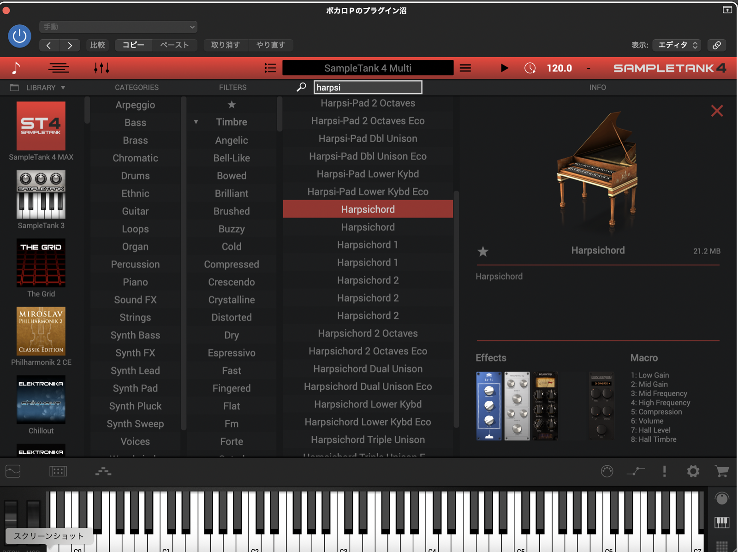The height and width of the screenshot is (552, 738).
Task: Select The Grid library
Action: pyautogui.click(x=41, y=268)
